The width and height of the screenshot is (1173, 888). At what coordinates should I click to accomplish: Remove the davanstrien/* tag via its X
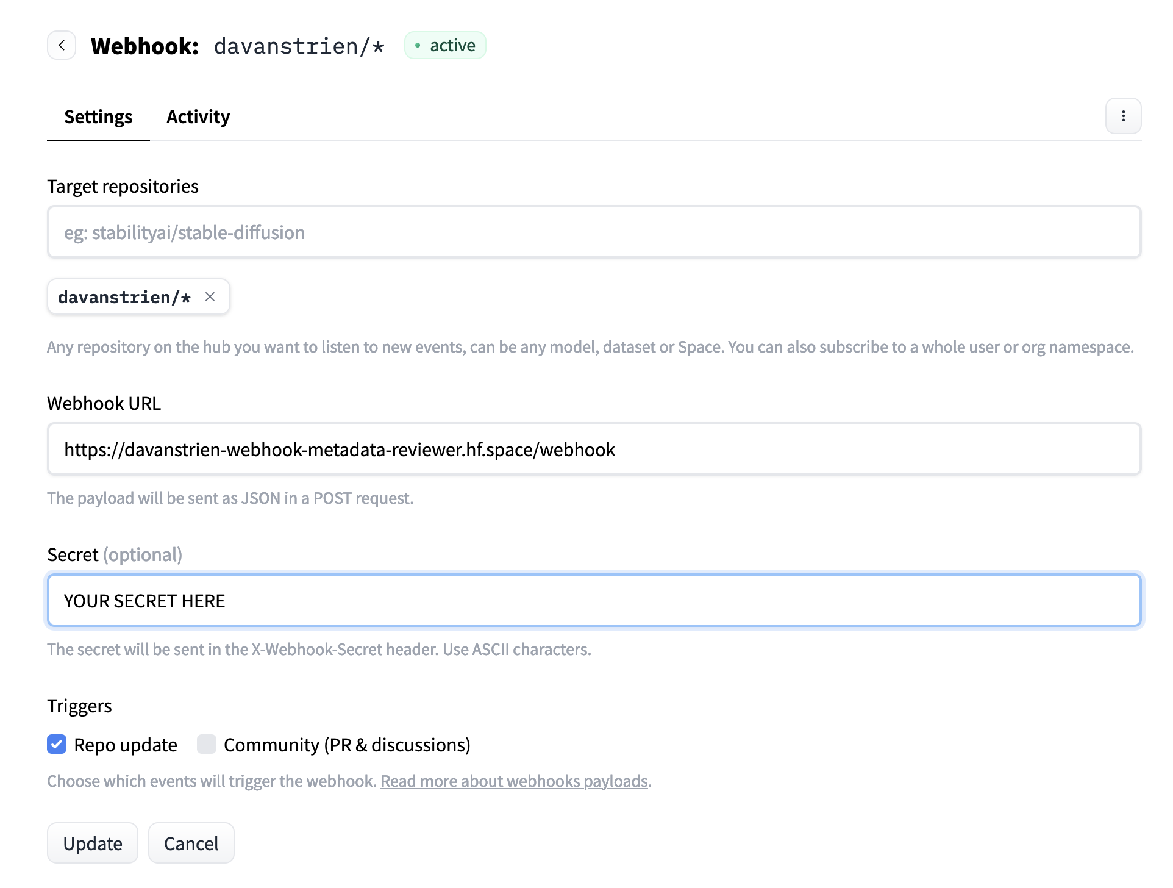click(210, 296)
